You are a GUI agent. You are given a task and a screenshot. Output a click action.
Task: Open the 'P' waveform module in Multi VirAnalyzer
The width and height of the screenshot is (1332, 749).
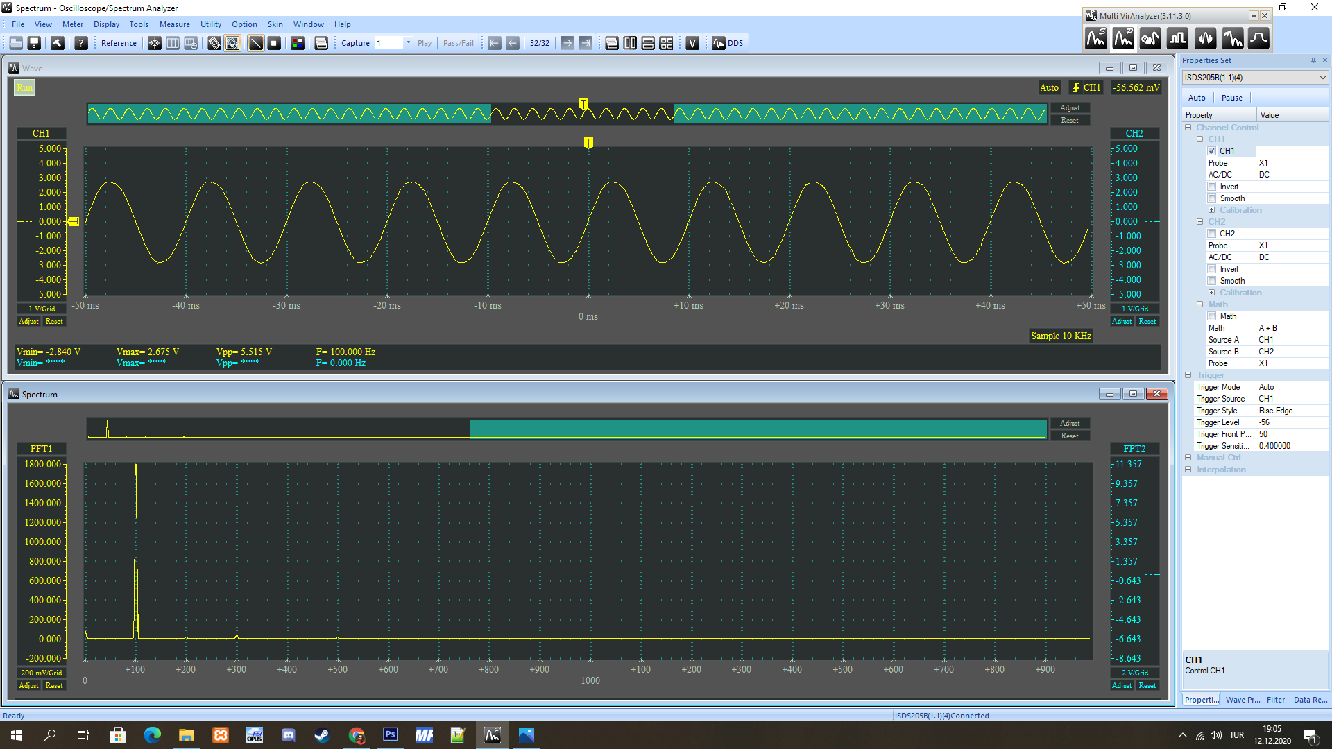(x=1123, y=39)
